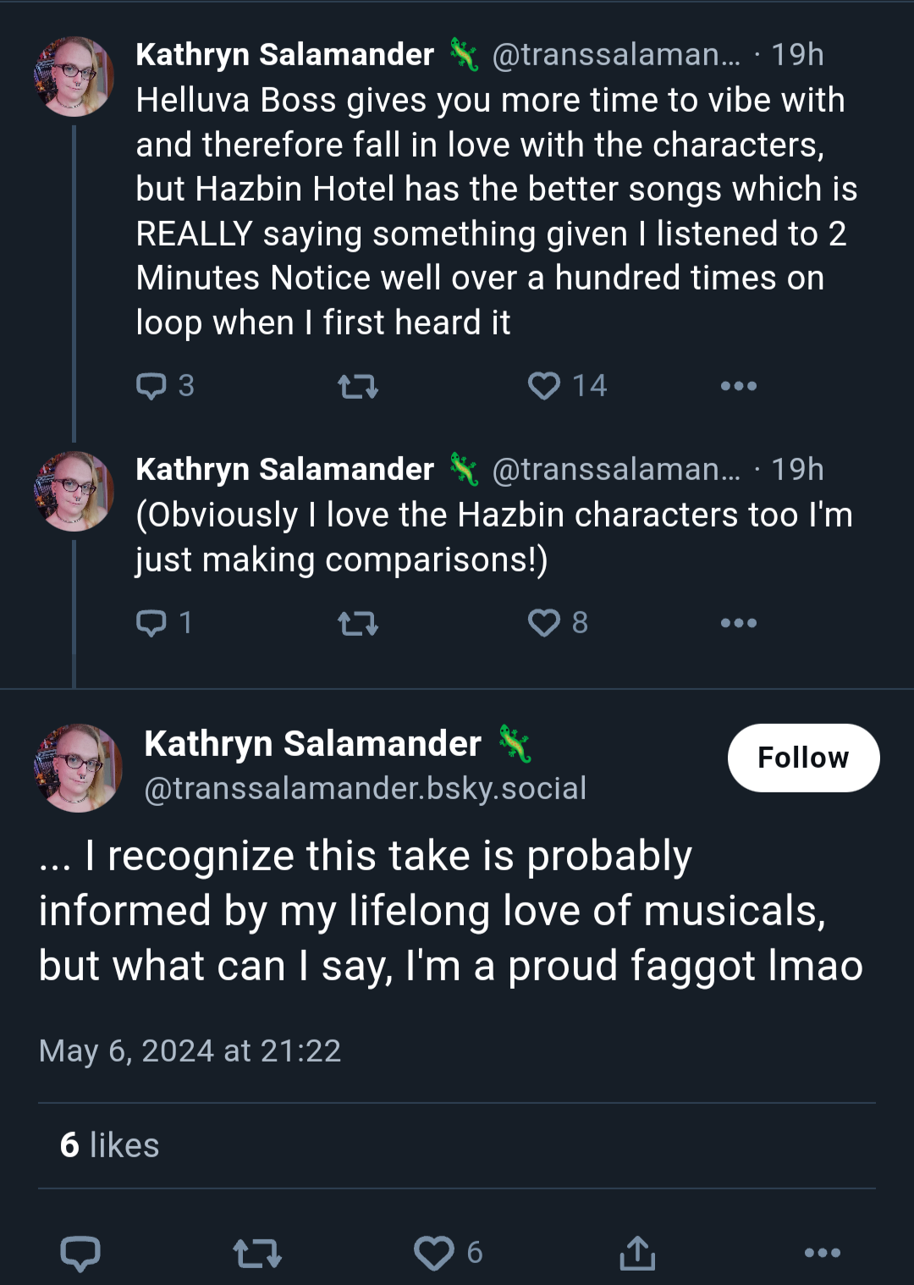Open @transsalamander.bsky.social profile handle

point(366,788)
